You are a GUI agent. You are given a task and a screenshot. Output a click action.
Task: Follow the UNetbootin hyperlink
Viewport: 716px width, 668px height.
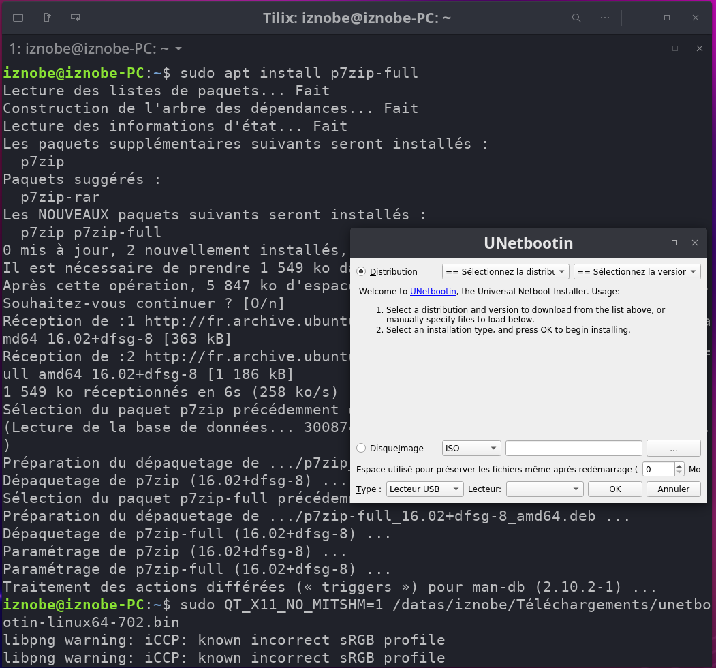tap(433, 292)
